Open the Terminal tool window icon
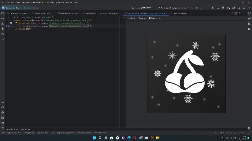This screenshot has height=141, width=252. click(3, 118)
